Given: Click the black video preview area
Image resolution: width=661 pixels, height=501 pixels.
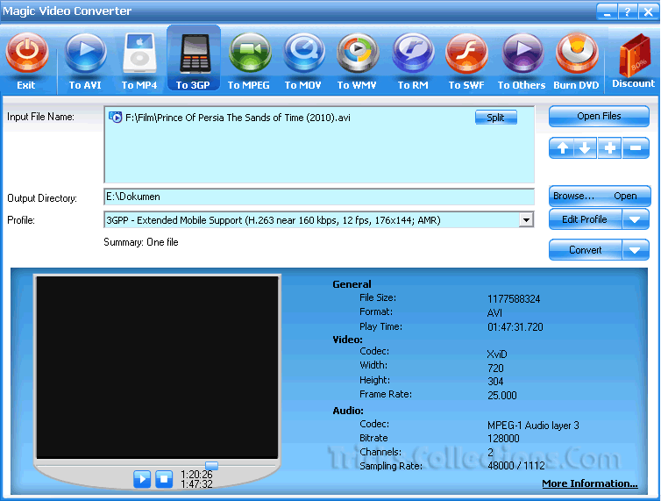Looking at the screenshot, I should 157,368.
